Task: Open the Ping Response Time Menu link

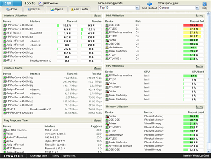Action: click(97, 121)
